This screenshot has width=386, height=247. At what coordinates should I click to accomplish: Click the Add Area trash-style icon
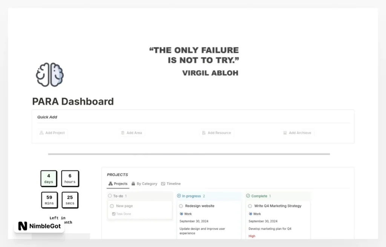point(123,133)
